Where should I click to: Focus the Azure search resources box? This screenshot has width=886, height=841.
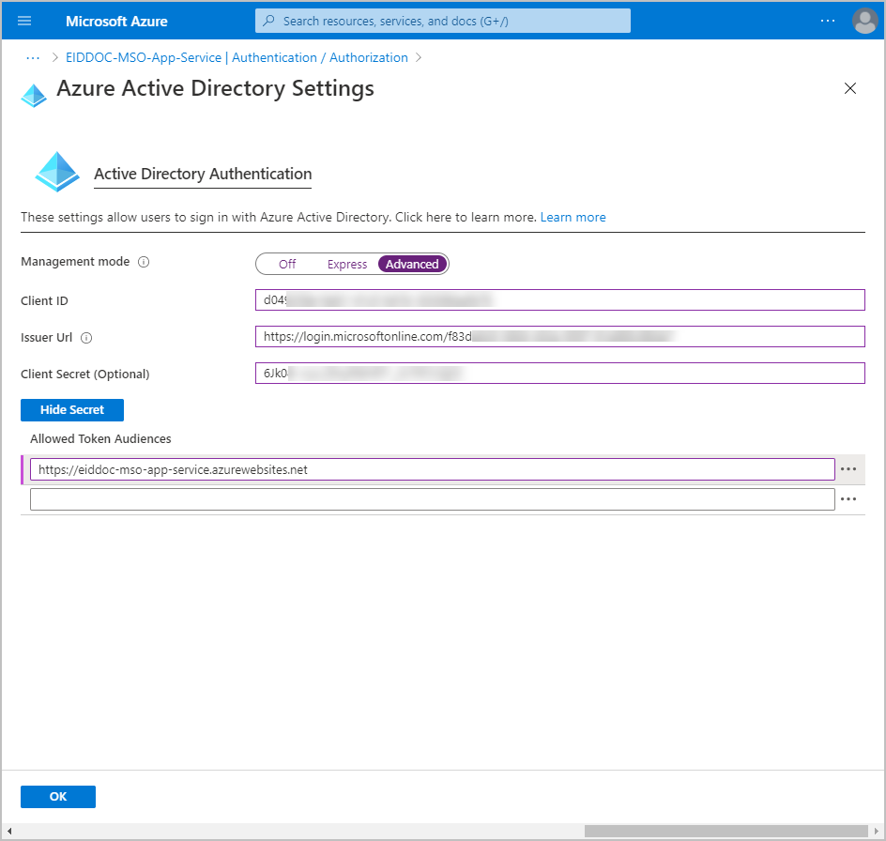coord(443,21)
